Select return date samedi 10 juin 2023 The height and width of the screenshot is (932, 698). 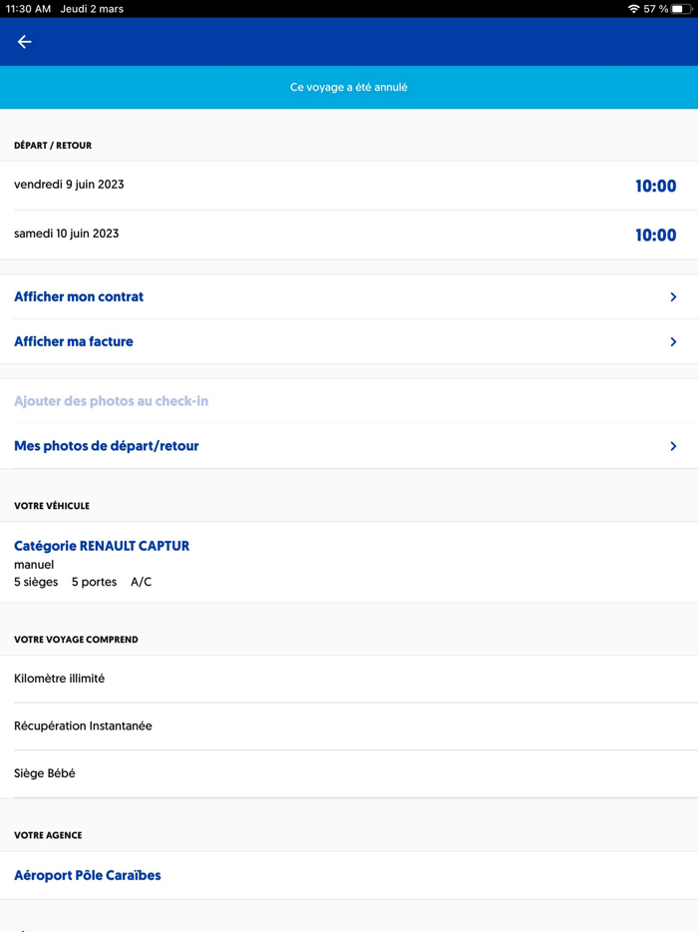pos(67,233)
